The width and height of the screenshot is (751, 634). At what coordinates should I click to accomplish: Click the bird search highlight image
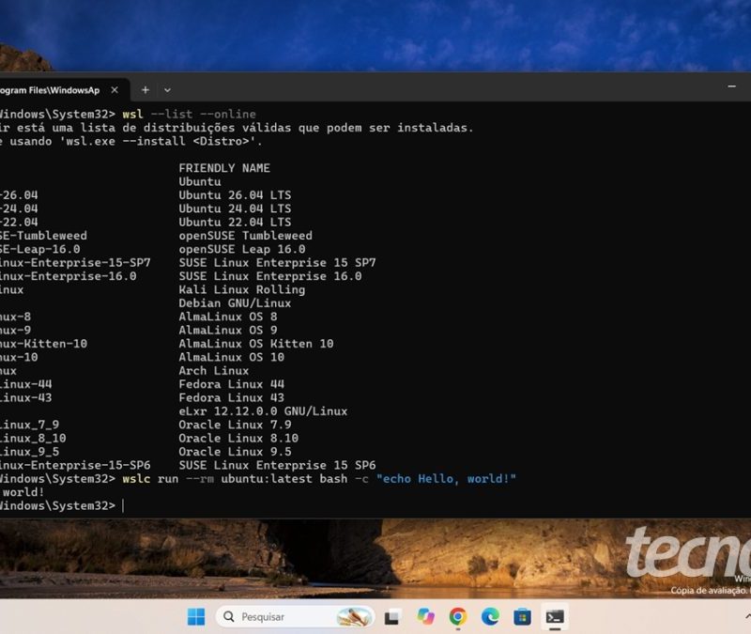(354, 617)
